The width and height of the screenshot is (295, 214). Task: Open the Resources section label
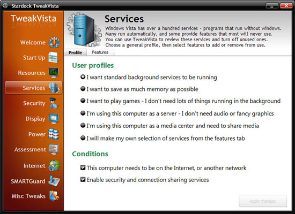tap(32, 73)
